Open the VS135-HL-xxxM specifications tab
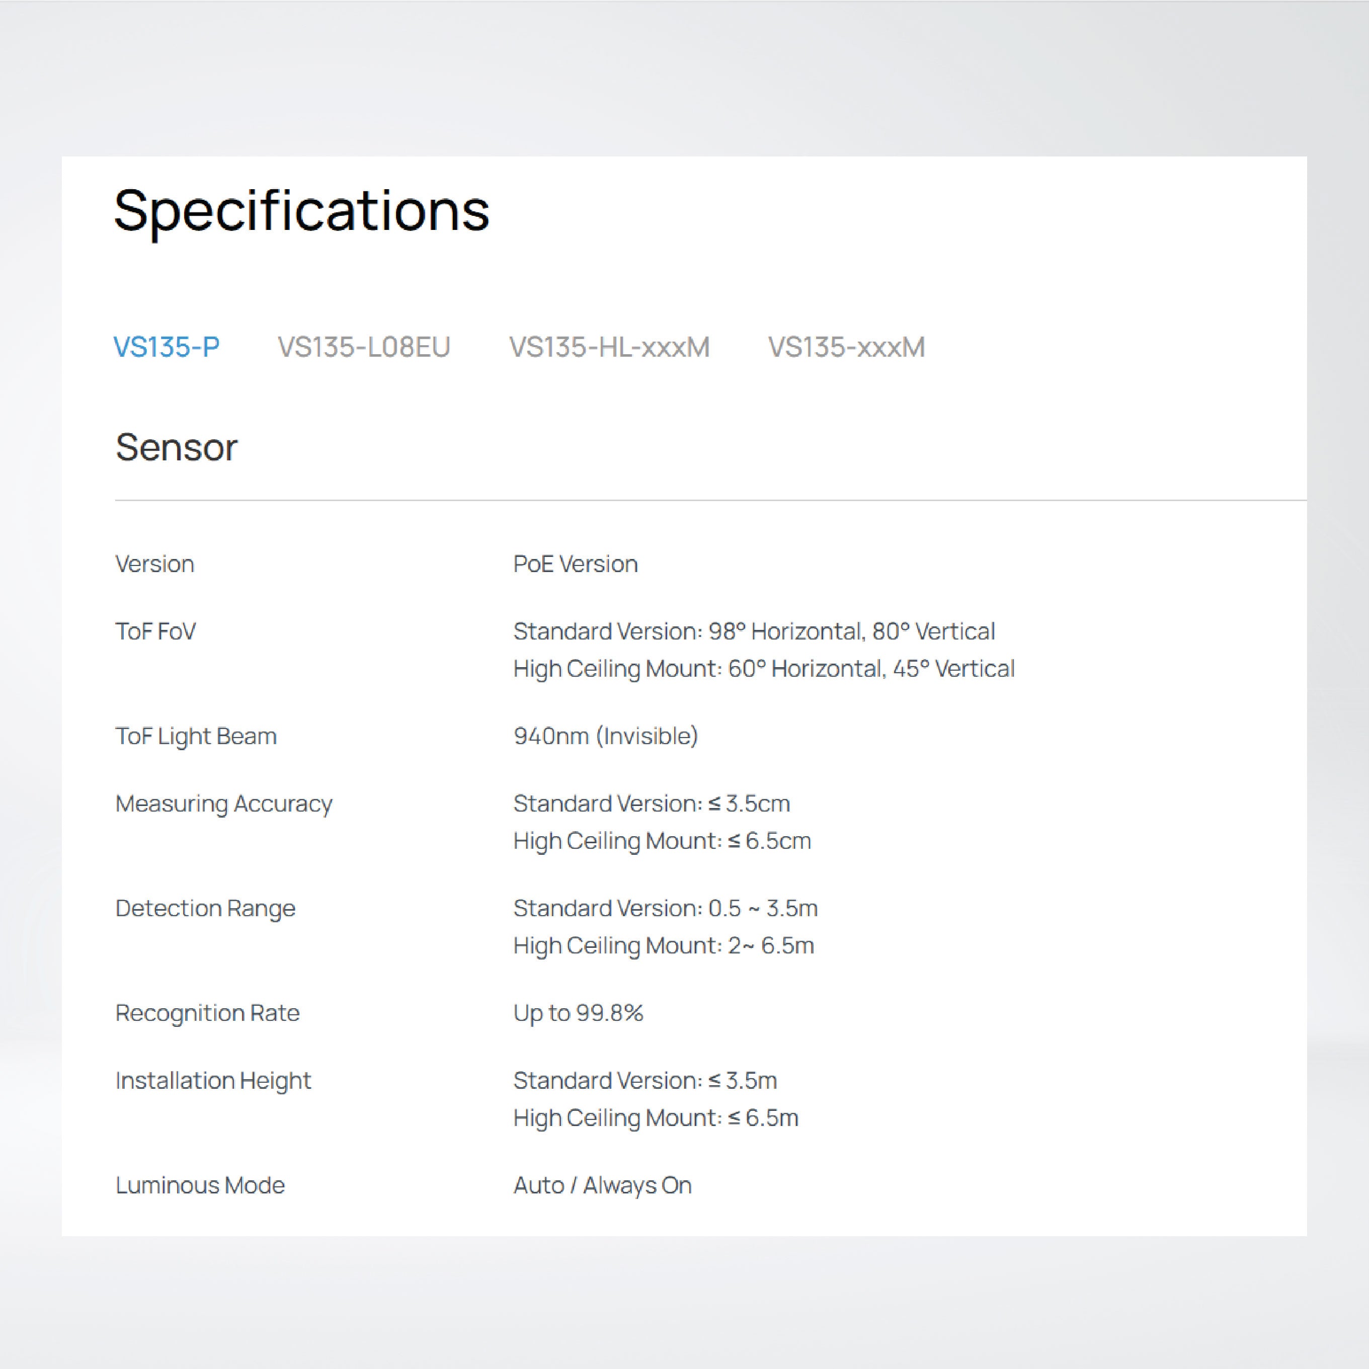 pos(609,347)
